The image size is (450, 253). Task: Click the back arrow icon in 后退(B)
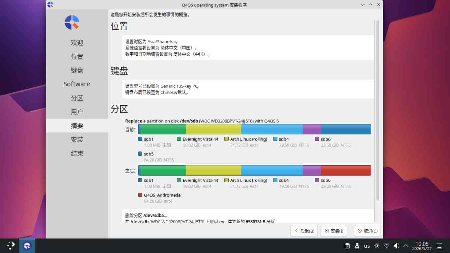pyautogui.click(x=296, y=231)
